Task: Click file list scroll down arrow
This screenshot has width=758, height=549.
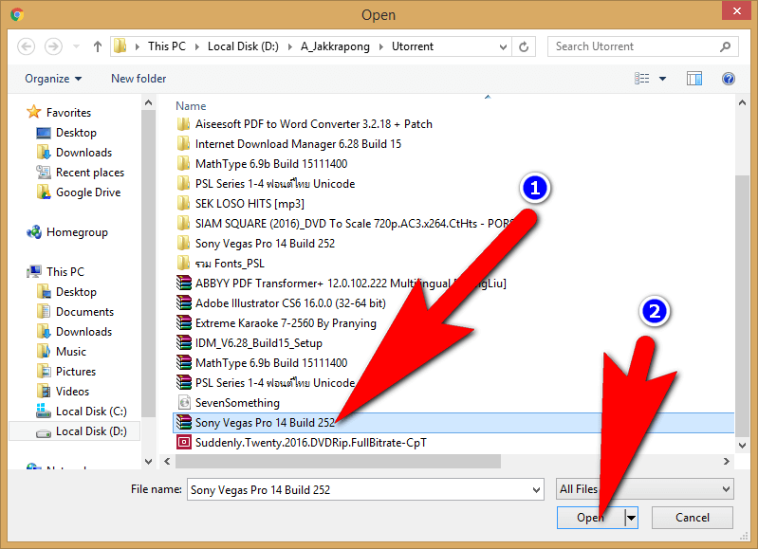Action: click(x=743, y=445)
